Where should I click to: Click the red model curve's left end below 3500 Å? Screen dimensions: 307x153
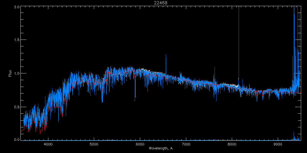coord(21,132)
